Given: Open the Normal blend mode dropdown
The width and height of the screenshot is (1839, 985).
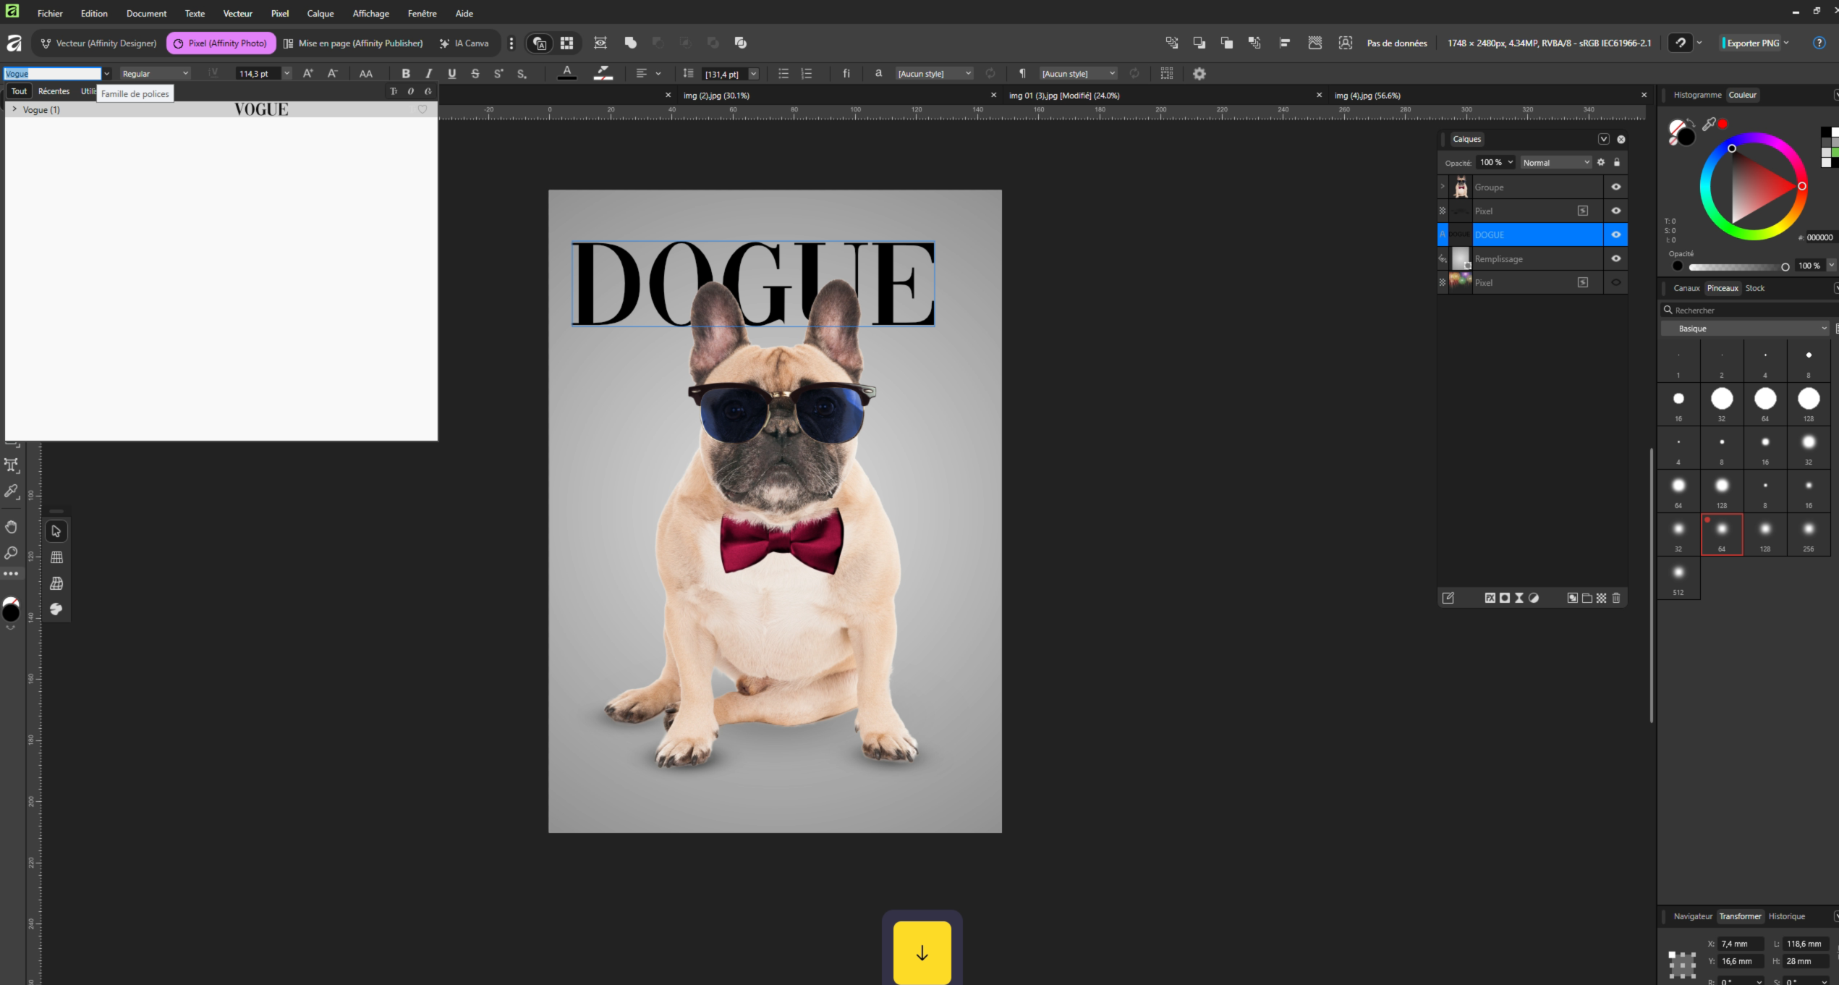Looking at the screenshot, I should coord(1555,162).
